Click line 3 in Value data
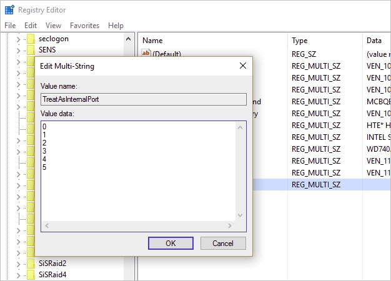 tap(44, 151)
